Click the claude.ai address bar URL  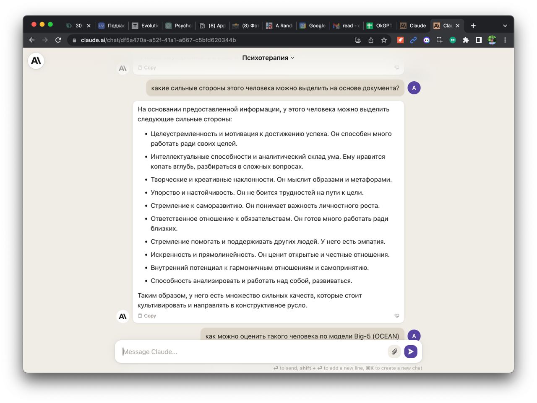pos(158,40)
